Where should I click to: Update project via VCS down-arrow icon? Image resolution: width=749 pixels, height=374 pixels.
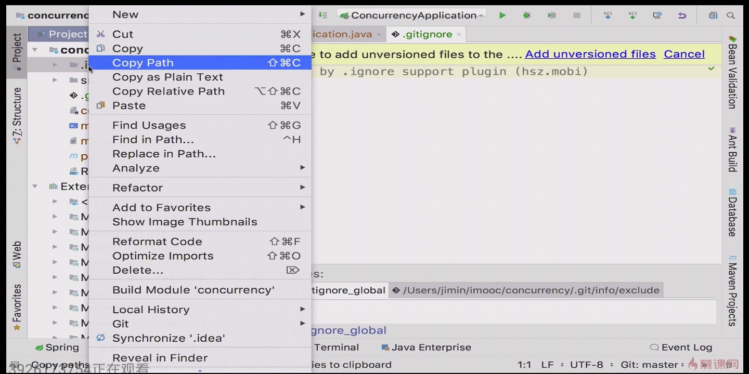tap(608, 16)
